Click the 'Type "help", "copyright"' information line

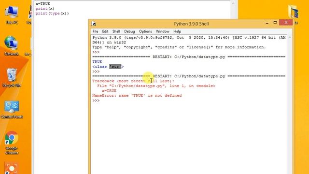coord(179,47)
